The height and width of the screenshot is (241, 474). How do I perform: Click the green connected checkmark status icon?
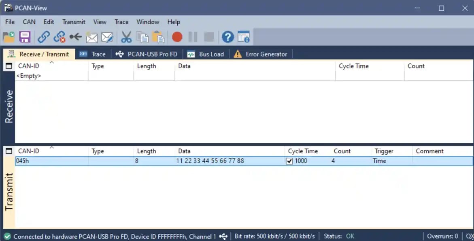7,237
